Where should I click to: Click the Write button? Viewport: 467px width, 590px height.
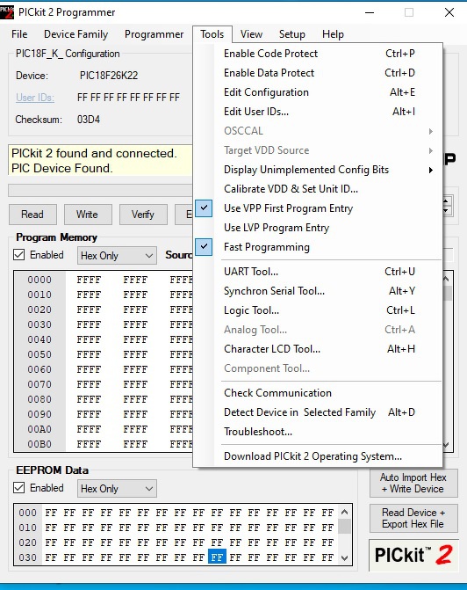click(88, 215)
